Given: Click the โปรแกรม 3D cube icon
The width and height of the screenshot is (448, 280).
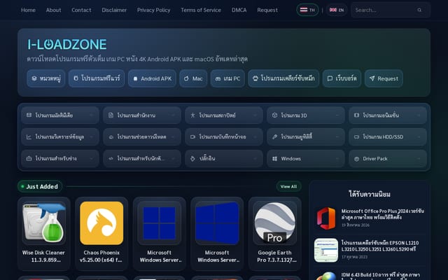Looking at the screenshot, I should click(274, 115).
